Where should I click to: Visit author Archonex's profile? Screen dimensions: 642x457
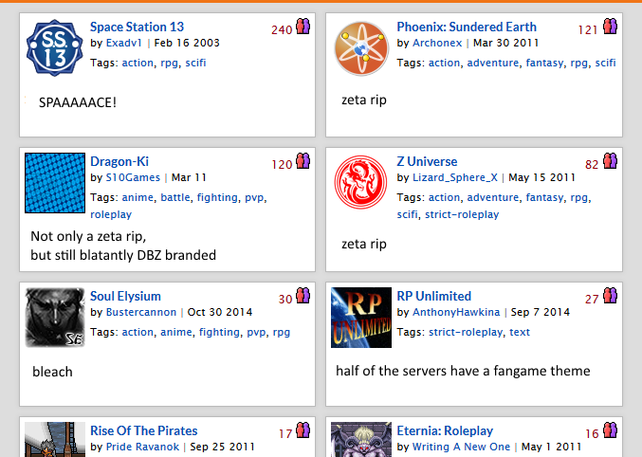coord(437,43)
